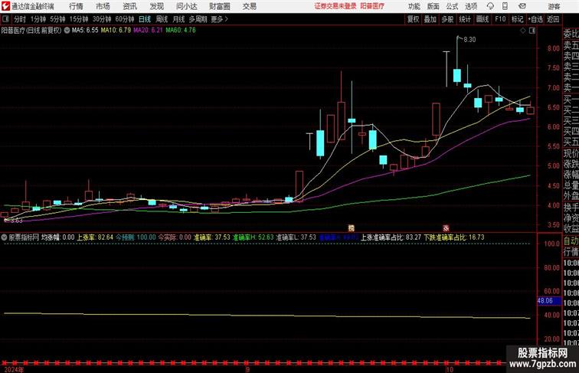
Task: Click 下跌准确率占比: 16.73 value
Action: pyautogui.click(x=454, y=237)
